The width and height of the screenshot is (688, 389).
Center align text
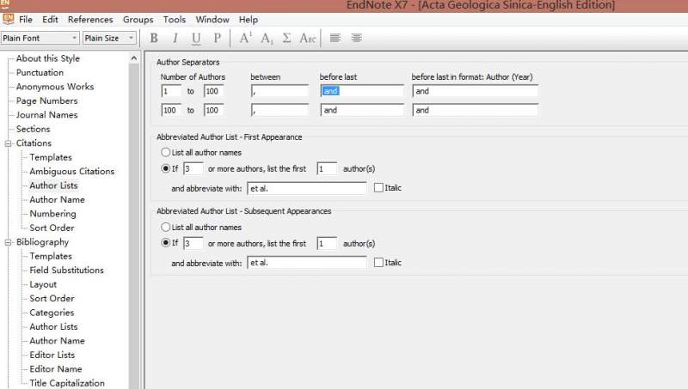point(357,38)
